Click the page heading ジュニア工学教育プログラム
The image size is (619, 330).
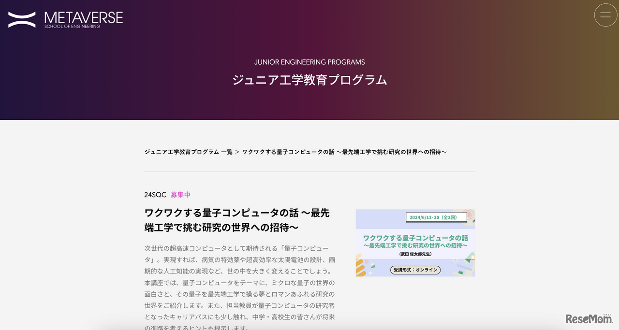tap(309, 80)
